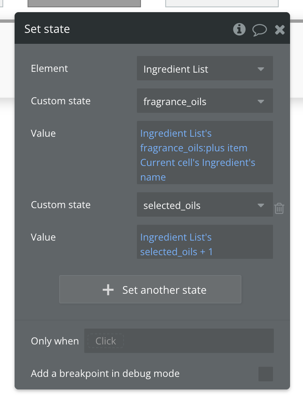
Task: Delete the selected_oils state with trash icon
Action: coord(279,209)
